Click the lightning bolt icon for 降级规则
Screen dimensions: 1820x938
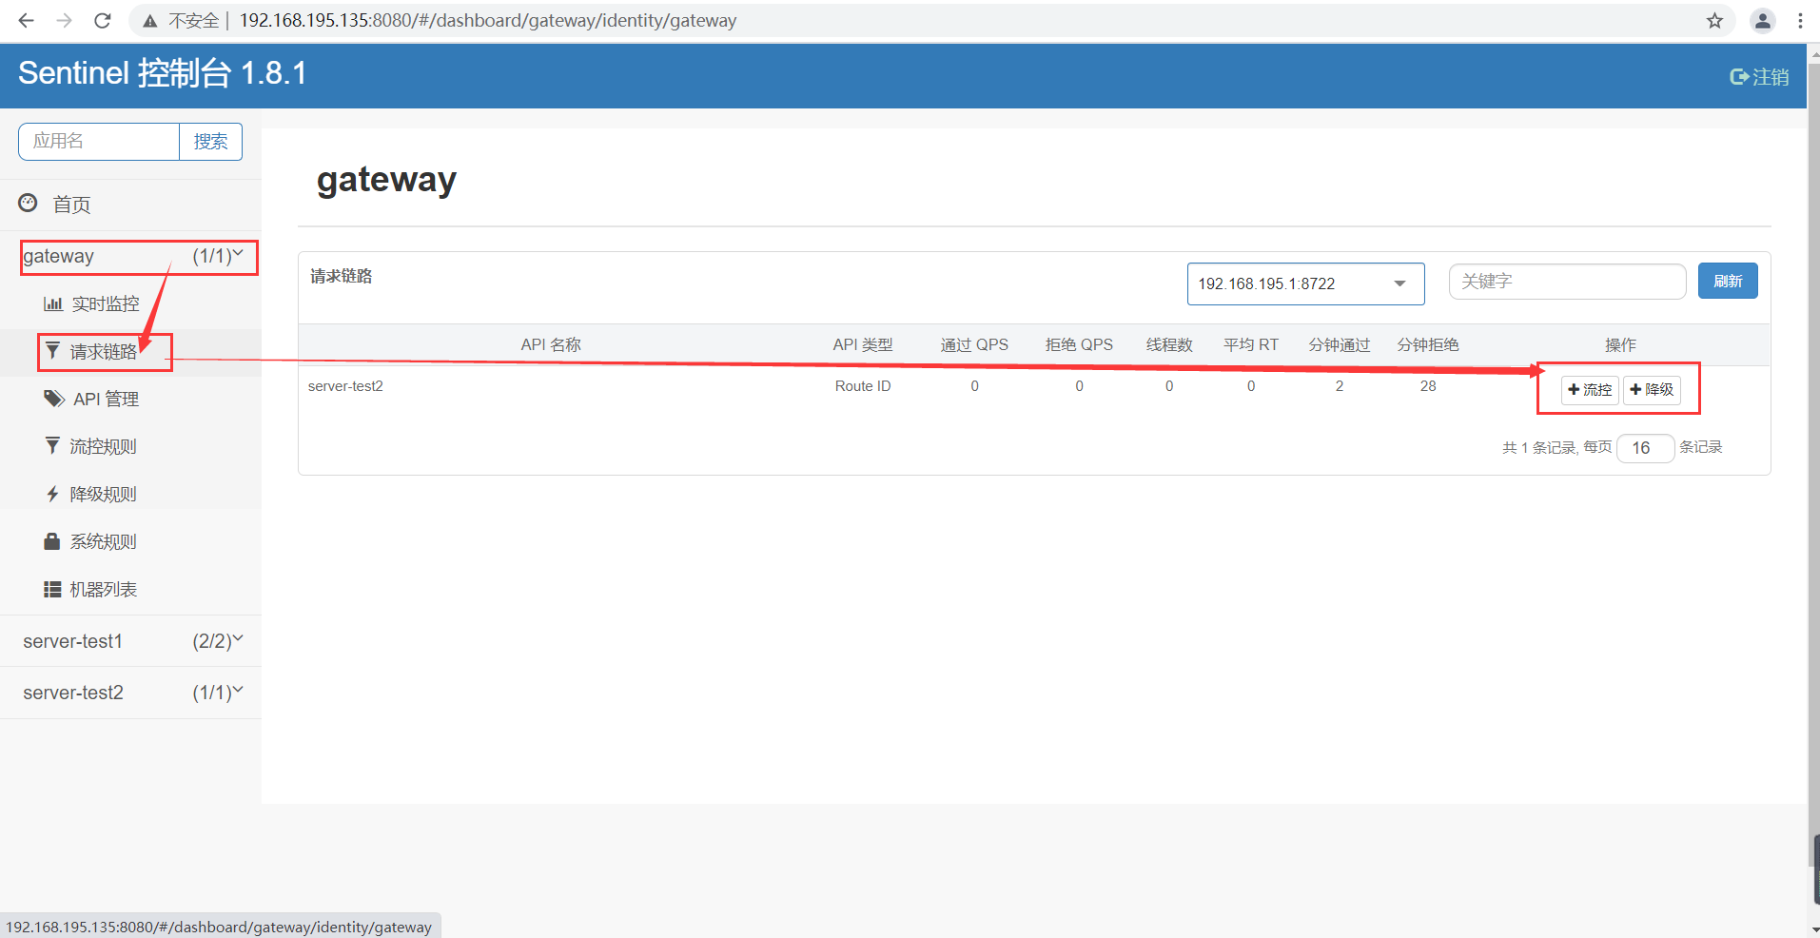(53, 494)
